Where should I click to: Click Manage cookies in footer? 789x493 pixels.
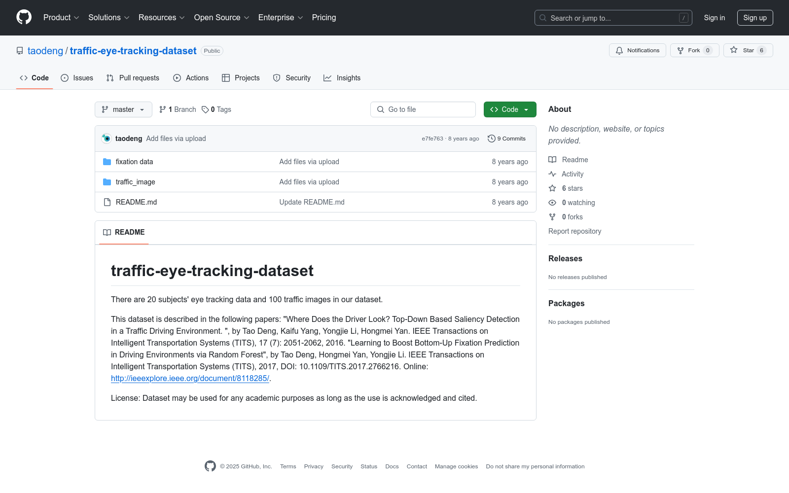456,466
